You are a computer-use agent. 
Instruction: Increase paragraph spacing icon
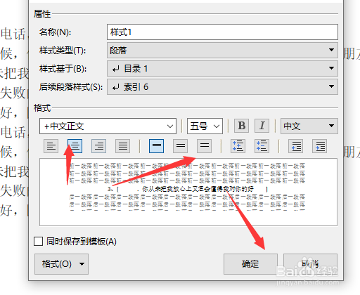[238, 146]
